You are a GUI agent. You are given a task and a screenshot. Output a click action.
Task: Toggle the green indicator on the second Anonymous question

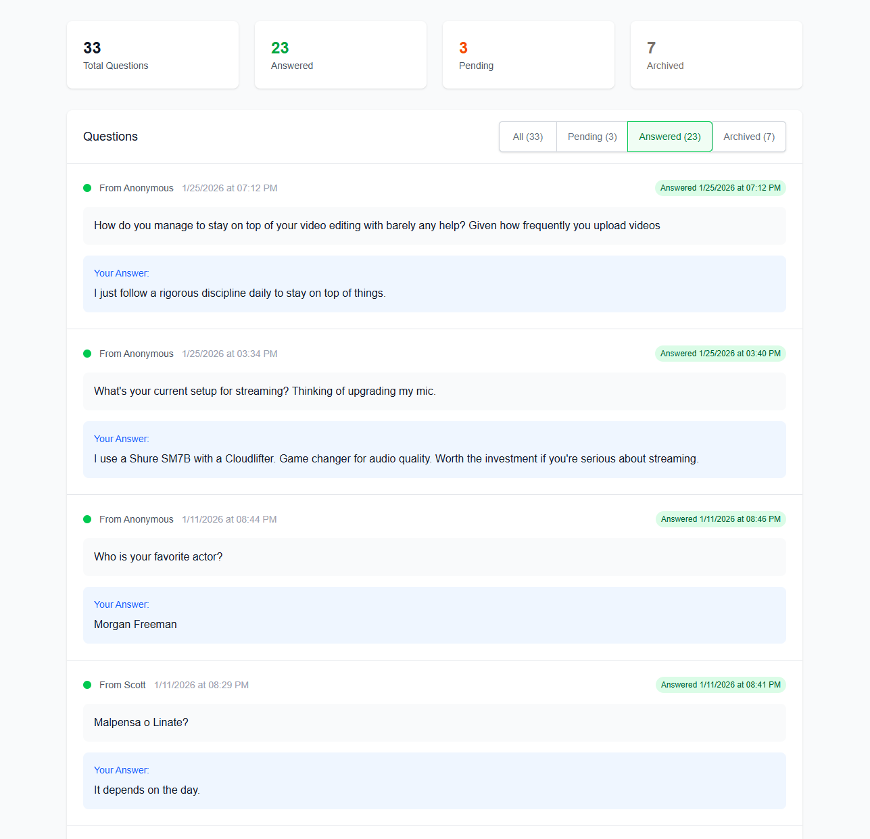click(87, 354)
